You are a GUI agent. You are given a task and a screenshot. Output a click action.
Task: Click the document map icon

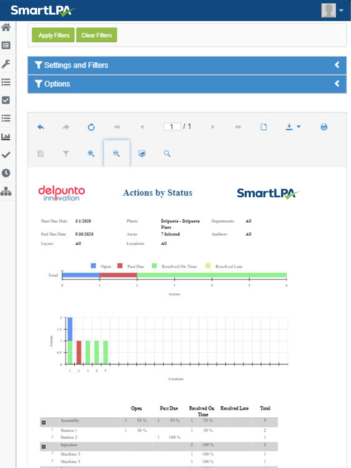coord(40,153)
